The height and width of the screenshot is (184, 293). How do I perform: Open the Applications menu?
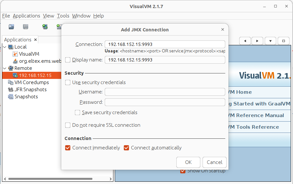point(26,16)
